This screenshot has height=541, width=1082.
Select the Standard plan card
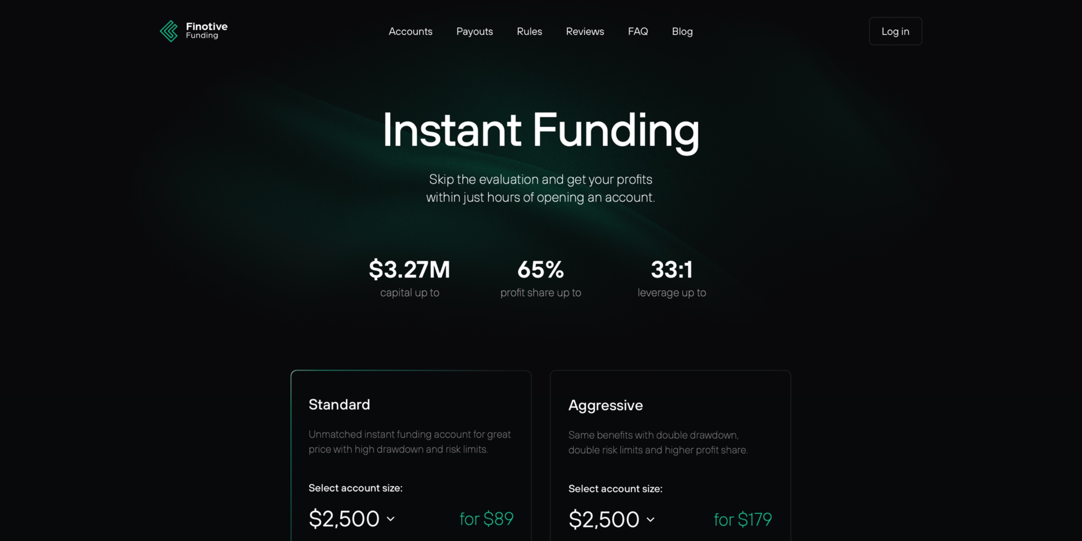(411, 451)
